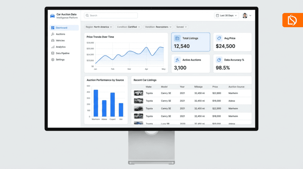Select the Active Auctions 3,100 card
Viewport: 303px width, 169px height.
pos(191,64)
